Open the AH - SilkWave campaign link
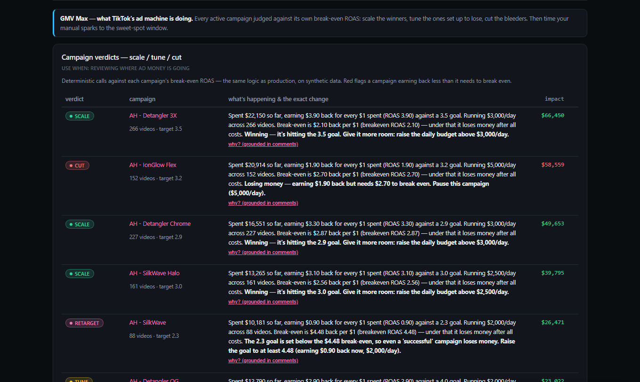Viewport: 640px width, 382px height. coord(148,323)
